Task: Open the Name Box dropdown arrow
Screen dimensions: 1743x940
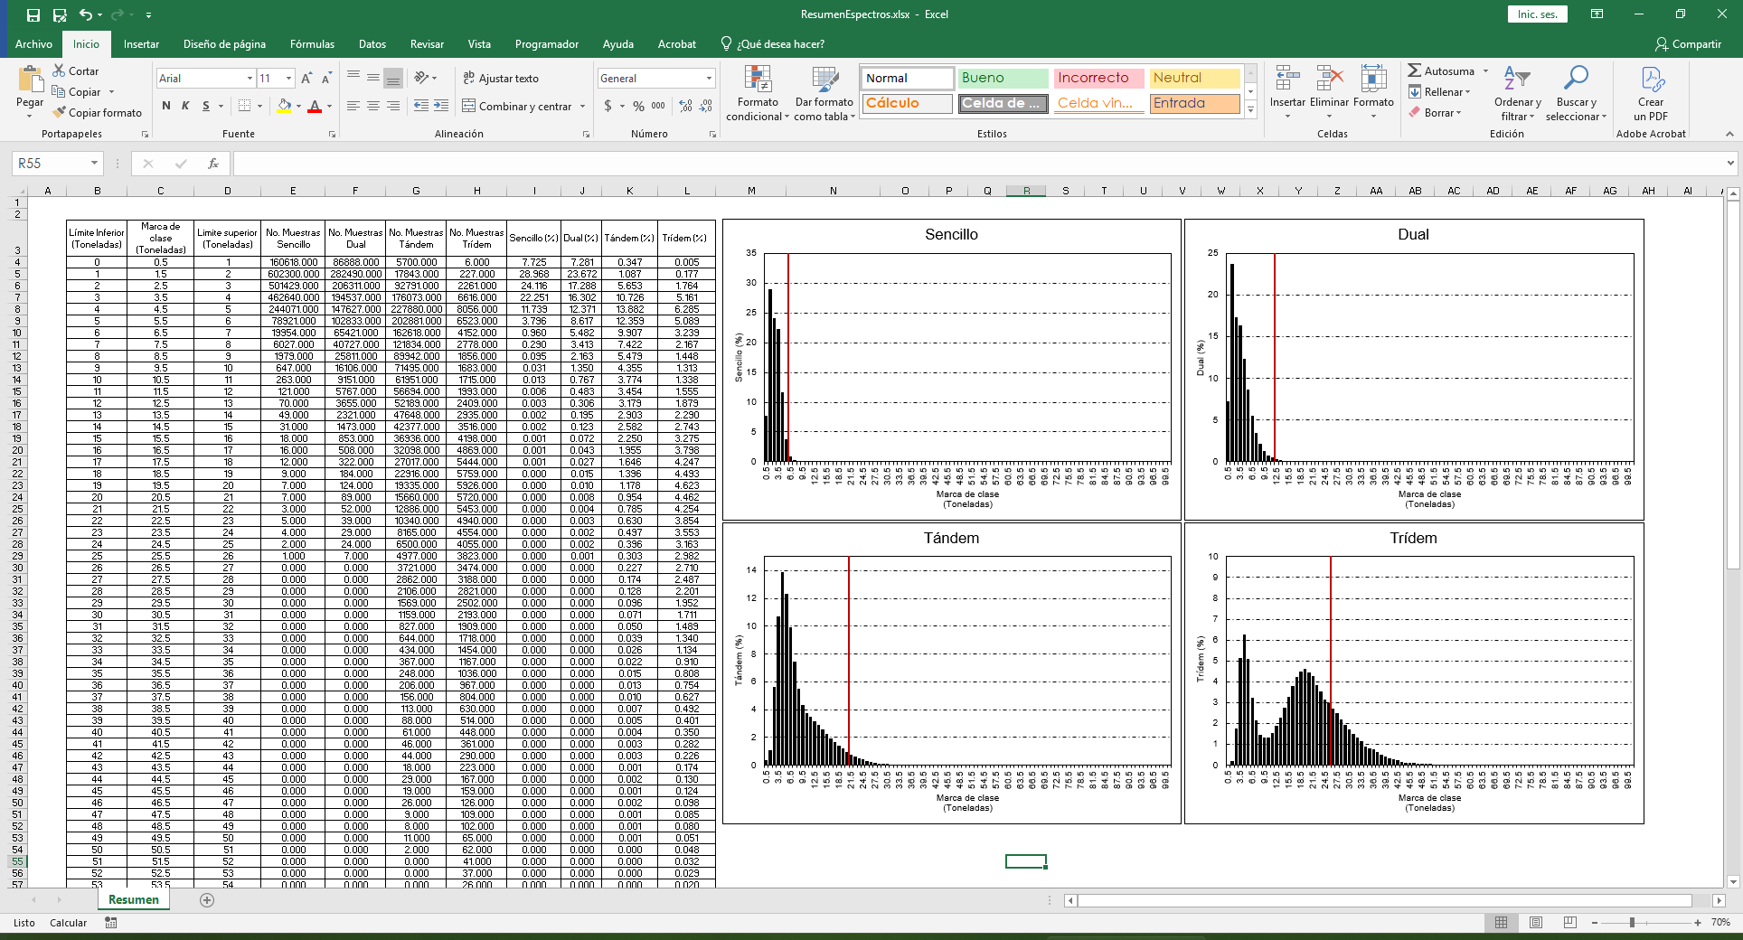Action: point(94,164)
